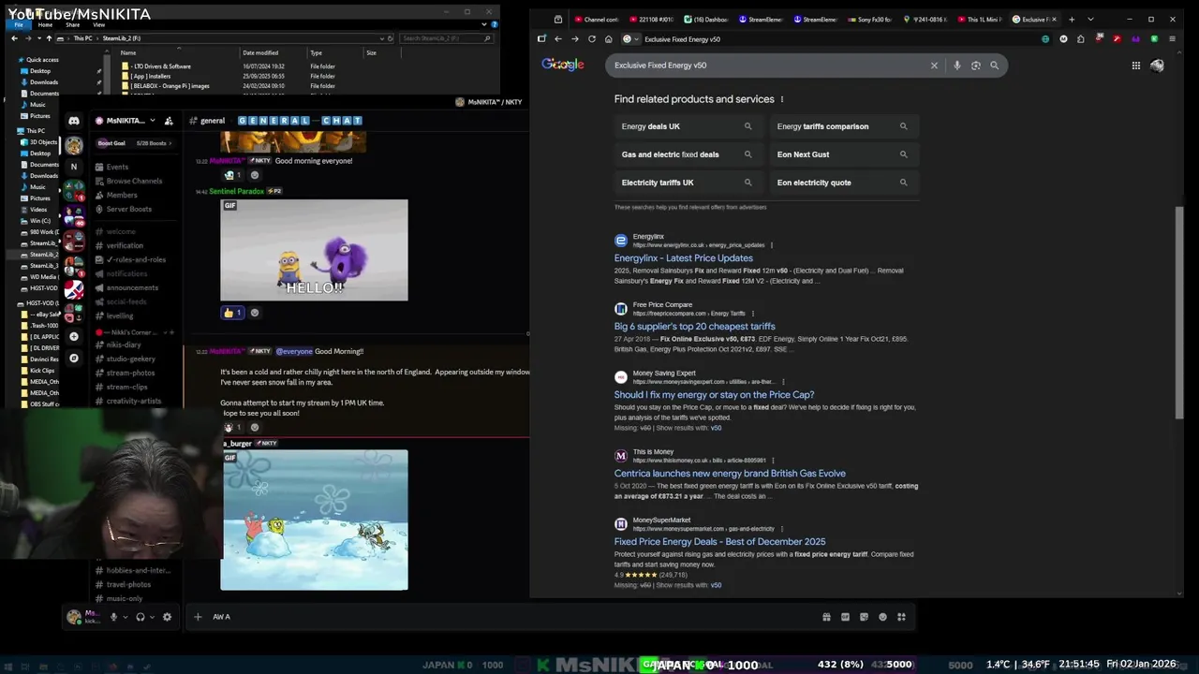This screenshot has height=674, width=1199.
Task: Open the Discord Members list entry
Action: [122, 195]
